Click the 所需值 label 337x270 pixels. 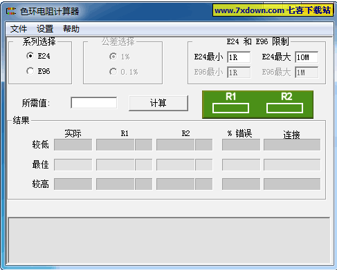[36, 103]
